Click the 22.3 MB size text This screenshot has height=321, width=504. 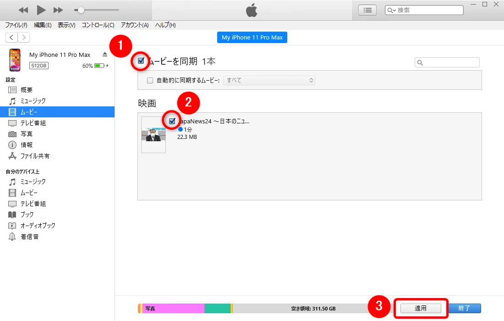pos(187,137)
